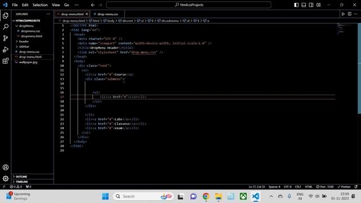
Task: Close the drop-menu.html tab
Action: tap(87, 14)
